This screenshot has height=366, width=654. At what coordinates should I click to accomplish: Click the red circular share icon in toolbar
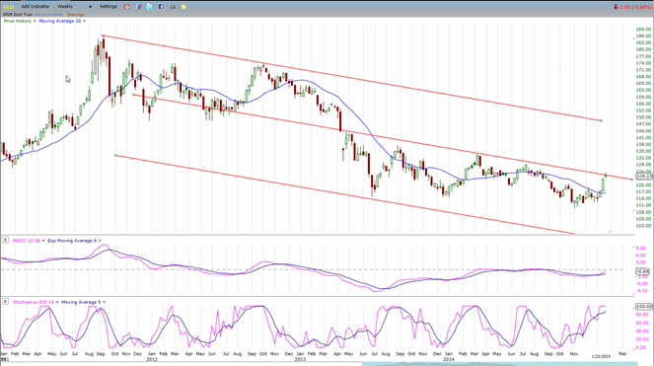click(x=127, y=7)
